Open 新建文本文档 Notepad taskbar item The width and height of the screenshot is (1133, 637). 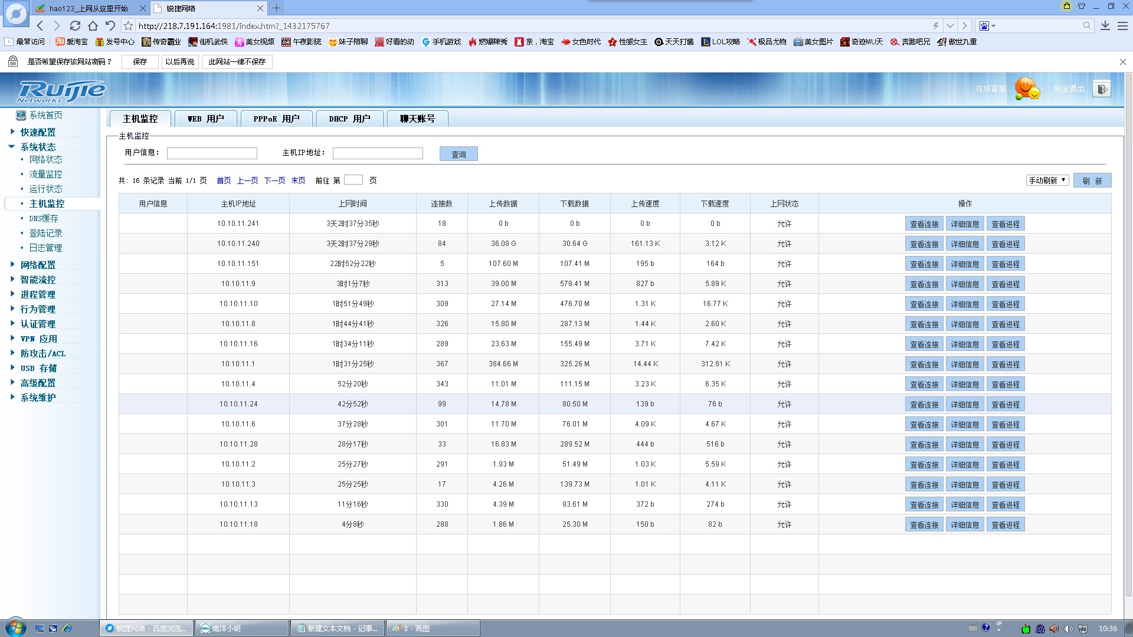coord(338,629)
